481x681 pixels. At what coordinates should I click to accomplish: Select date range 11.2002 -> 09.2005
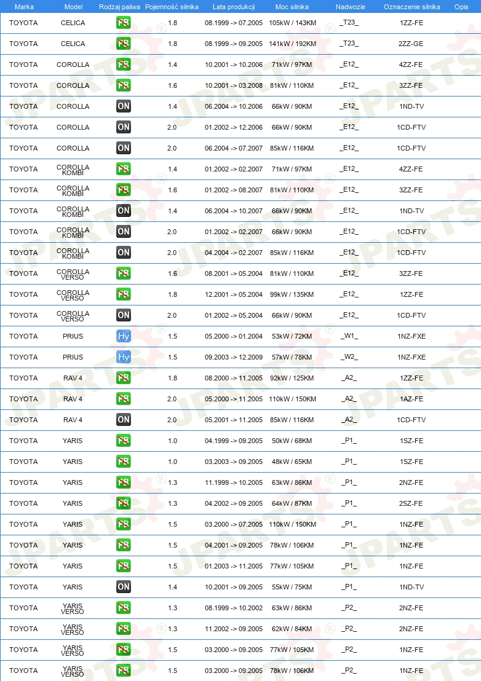[x=234, y=628]
